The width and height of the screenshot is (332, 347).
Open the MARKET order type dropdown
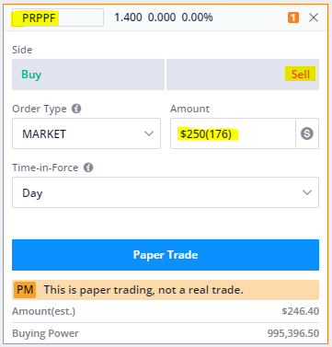click(x=86, y=133)
